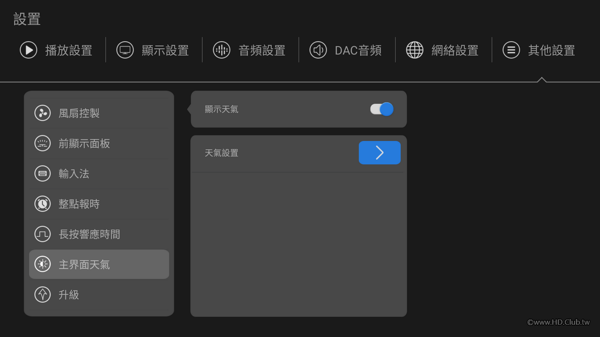
Task: Choose 輸入法 in the sidebar
Action: [99, 174]
